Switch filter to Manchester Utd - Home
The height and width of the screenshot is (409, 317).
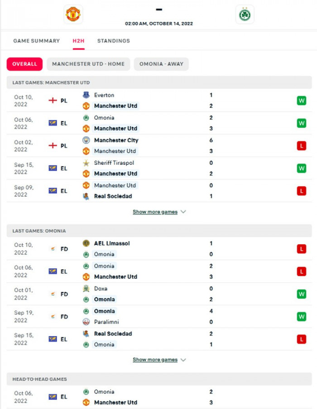coord(88,64)
